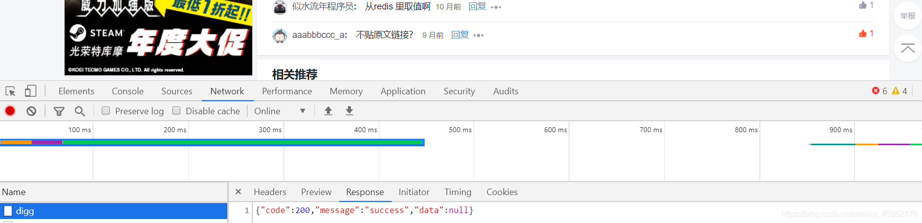Open the network search magnifier icon

click(x=80, y=111)
